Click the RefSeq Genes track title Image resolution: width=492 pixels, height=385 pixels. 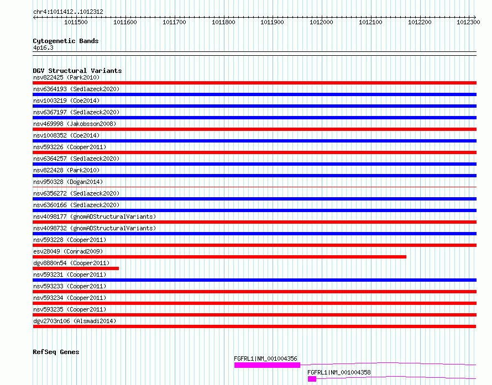point(56,352)
